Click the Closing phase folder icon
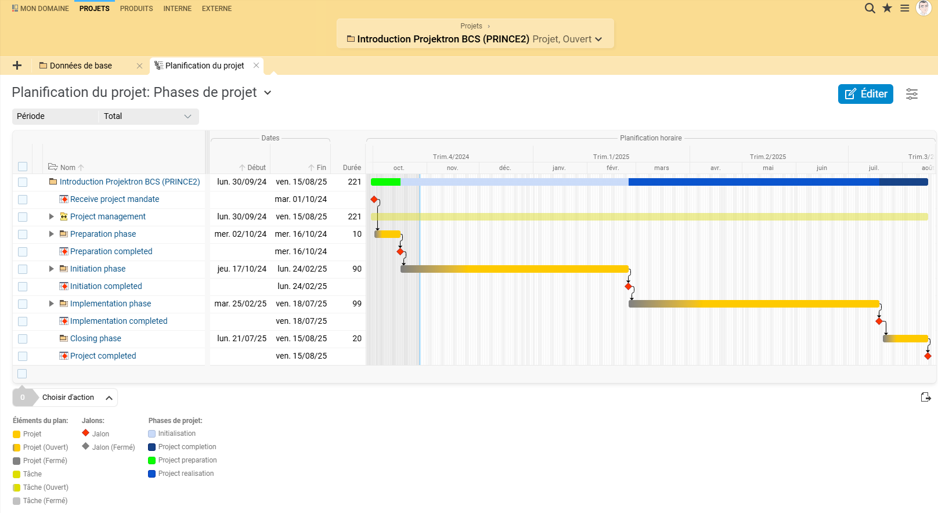The width and height of the screenshot is (938, 513). pos(64,338)
